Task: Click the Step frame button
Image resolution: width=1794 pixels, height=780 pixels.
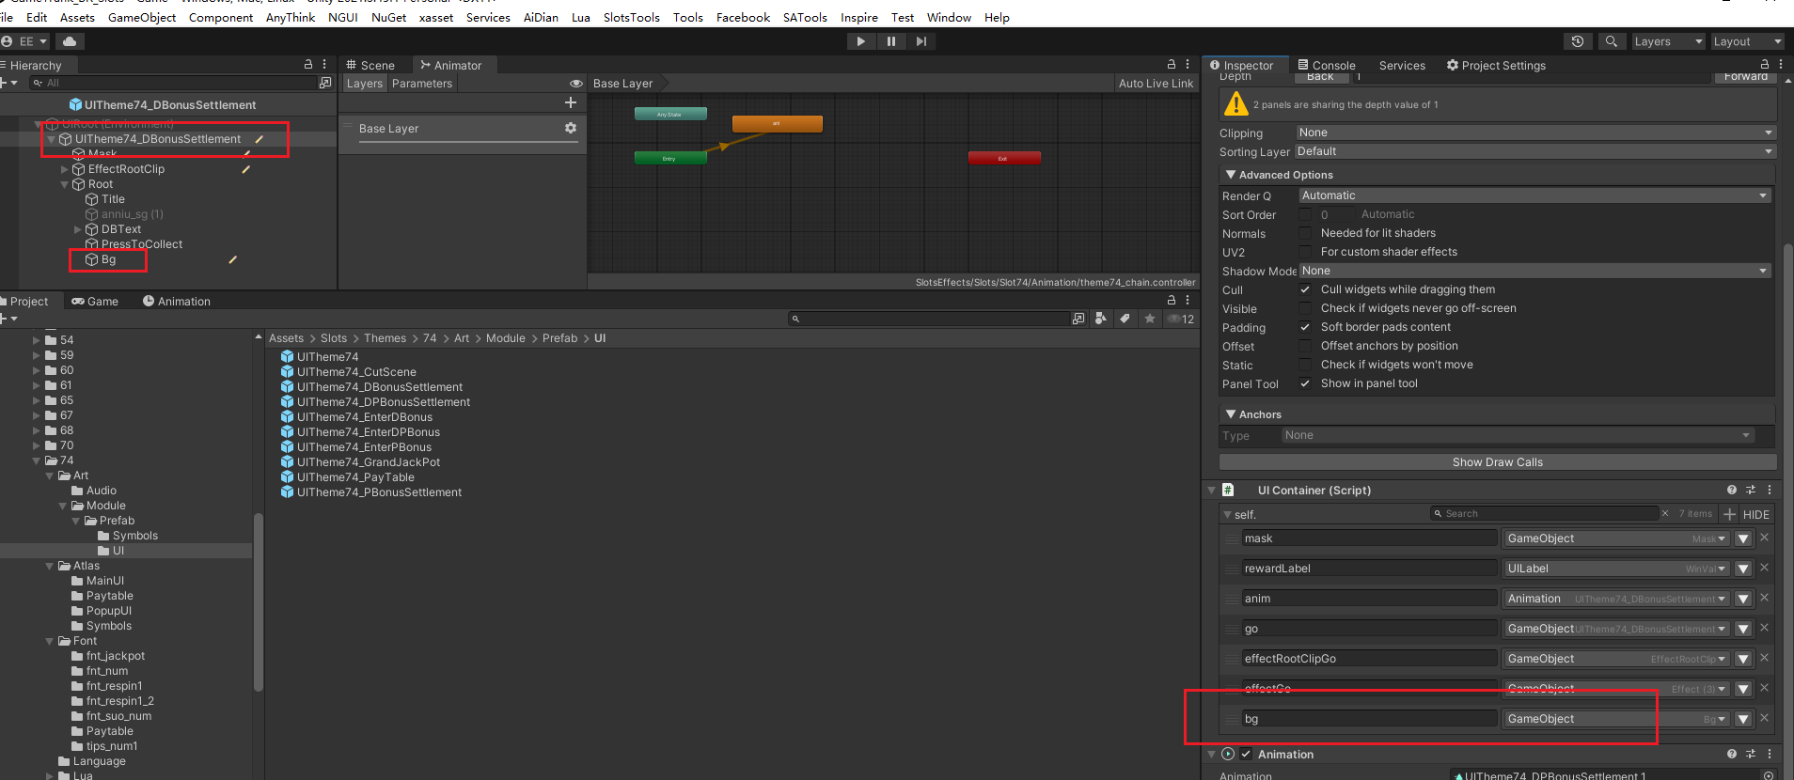Action: [x=921, y=41]
